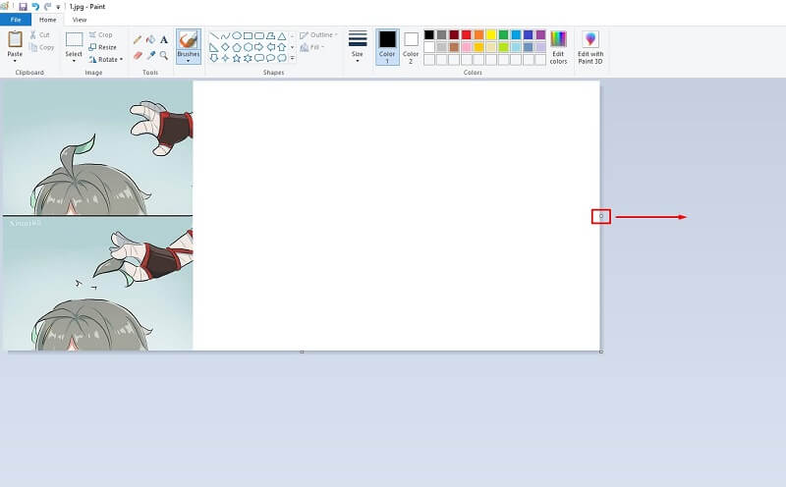Click the Cut button

40,34
